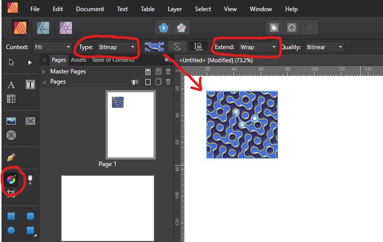Open the Text menu
Viewport: 383px width, 242px height.
pos(122,9)
